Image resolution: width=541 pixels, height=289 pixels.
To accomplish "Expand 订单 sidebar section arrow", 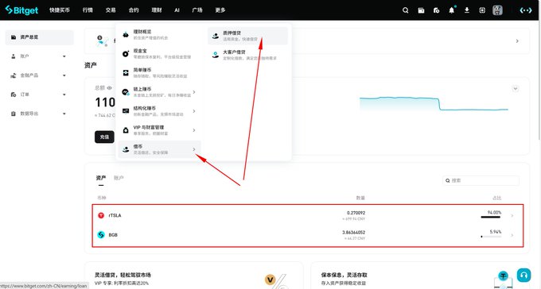I will pyautogui.click(x=64, y=94).
